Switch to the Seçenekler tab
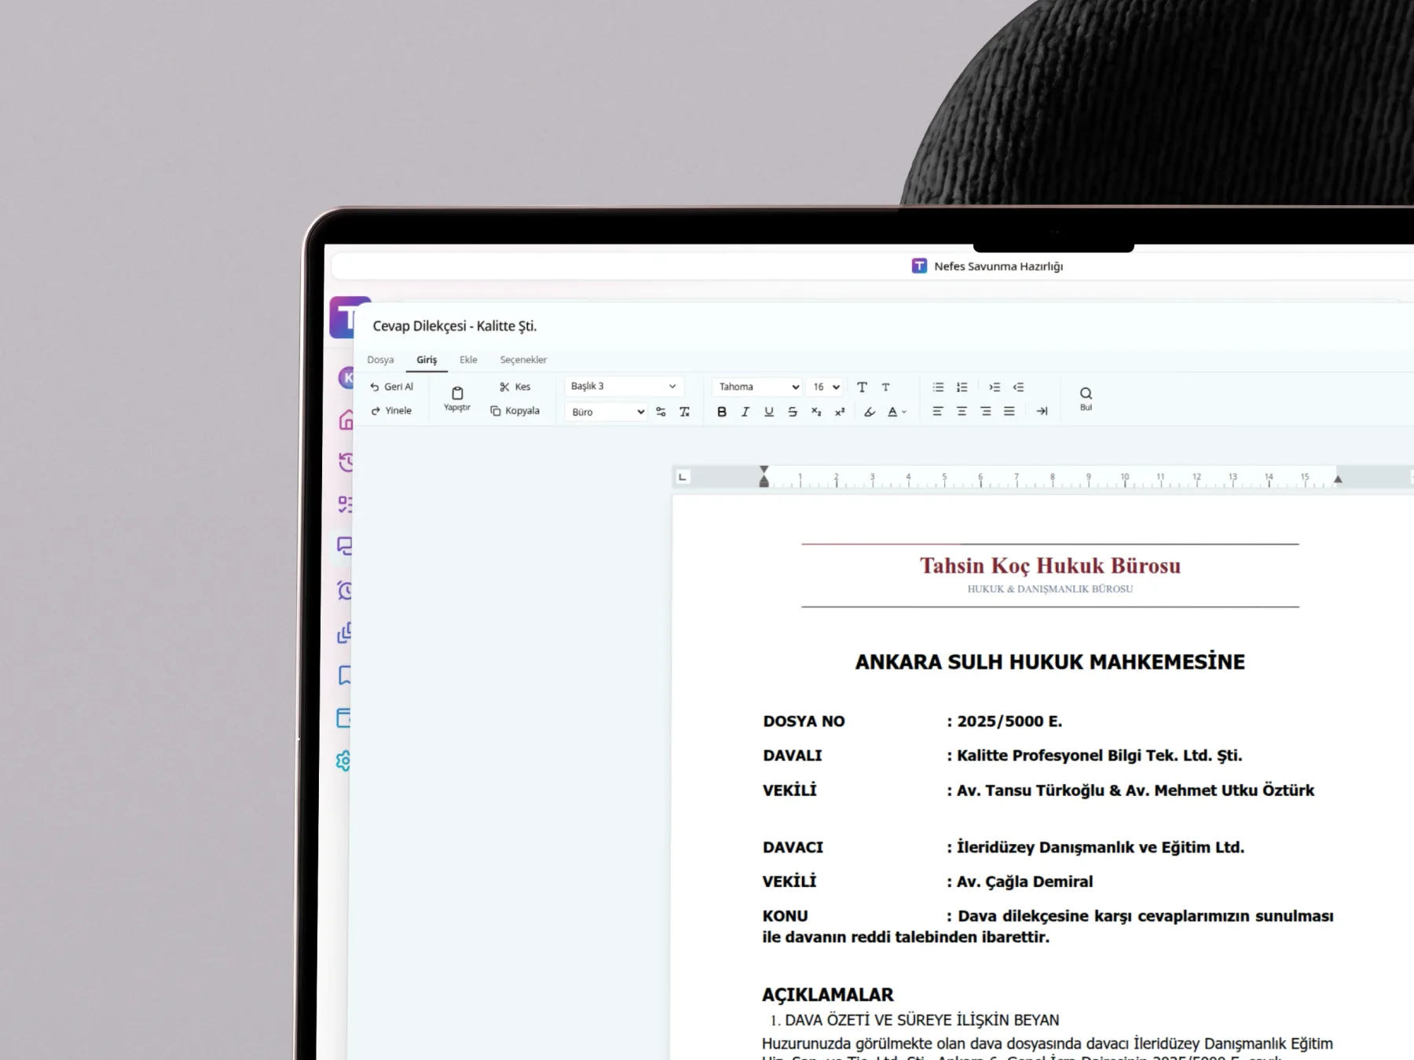1414x1060 pixels. coord(523,360)
